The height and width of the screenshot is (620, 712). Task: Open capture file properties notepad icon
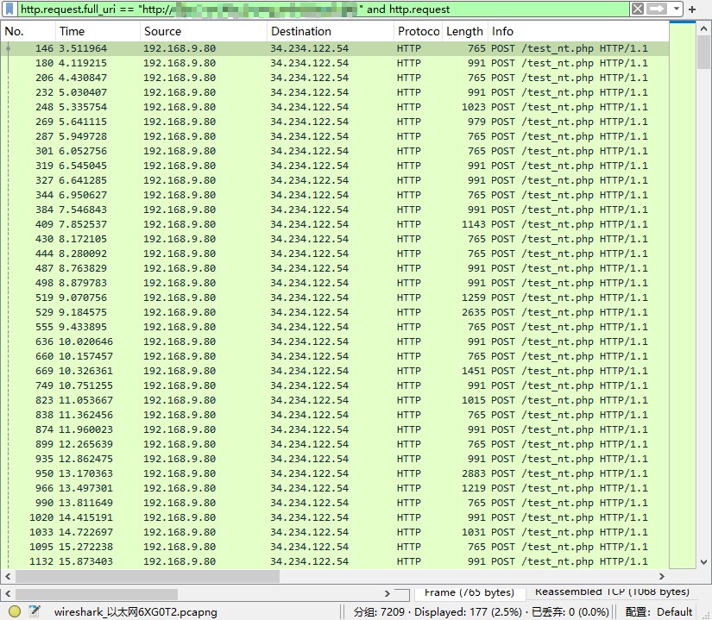coord(35,611)
